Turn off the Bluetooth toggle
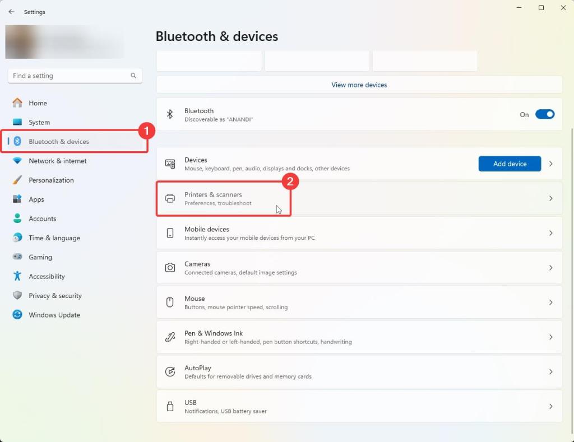The height and width of the screenshot is (442, 574). coord(545,114)
